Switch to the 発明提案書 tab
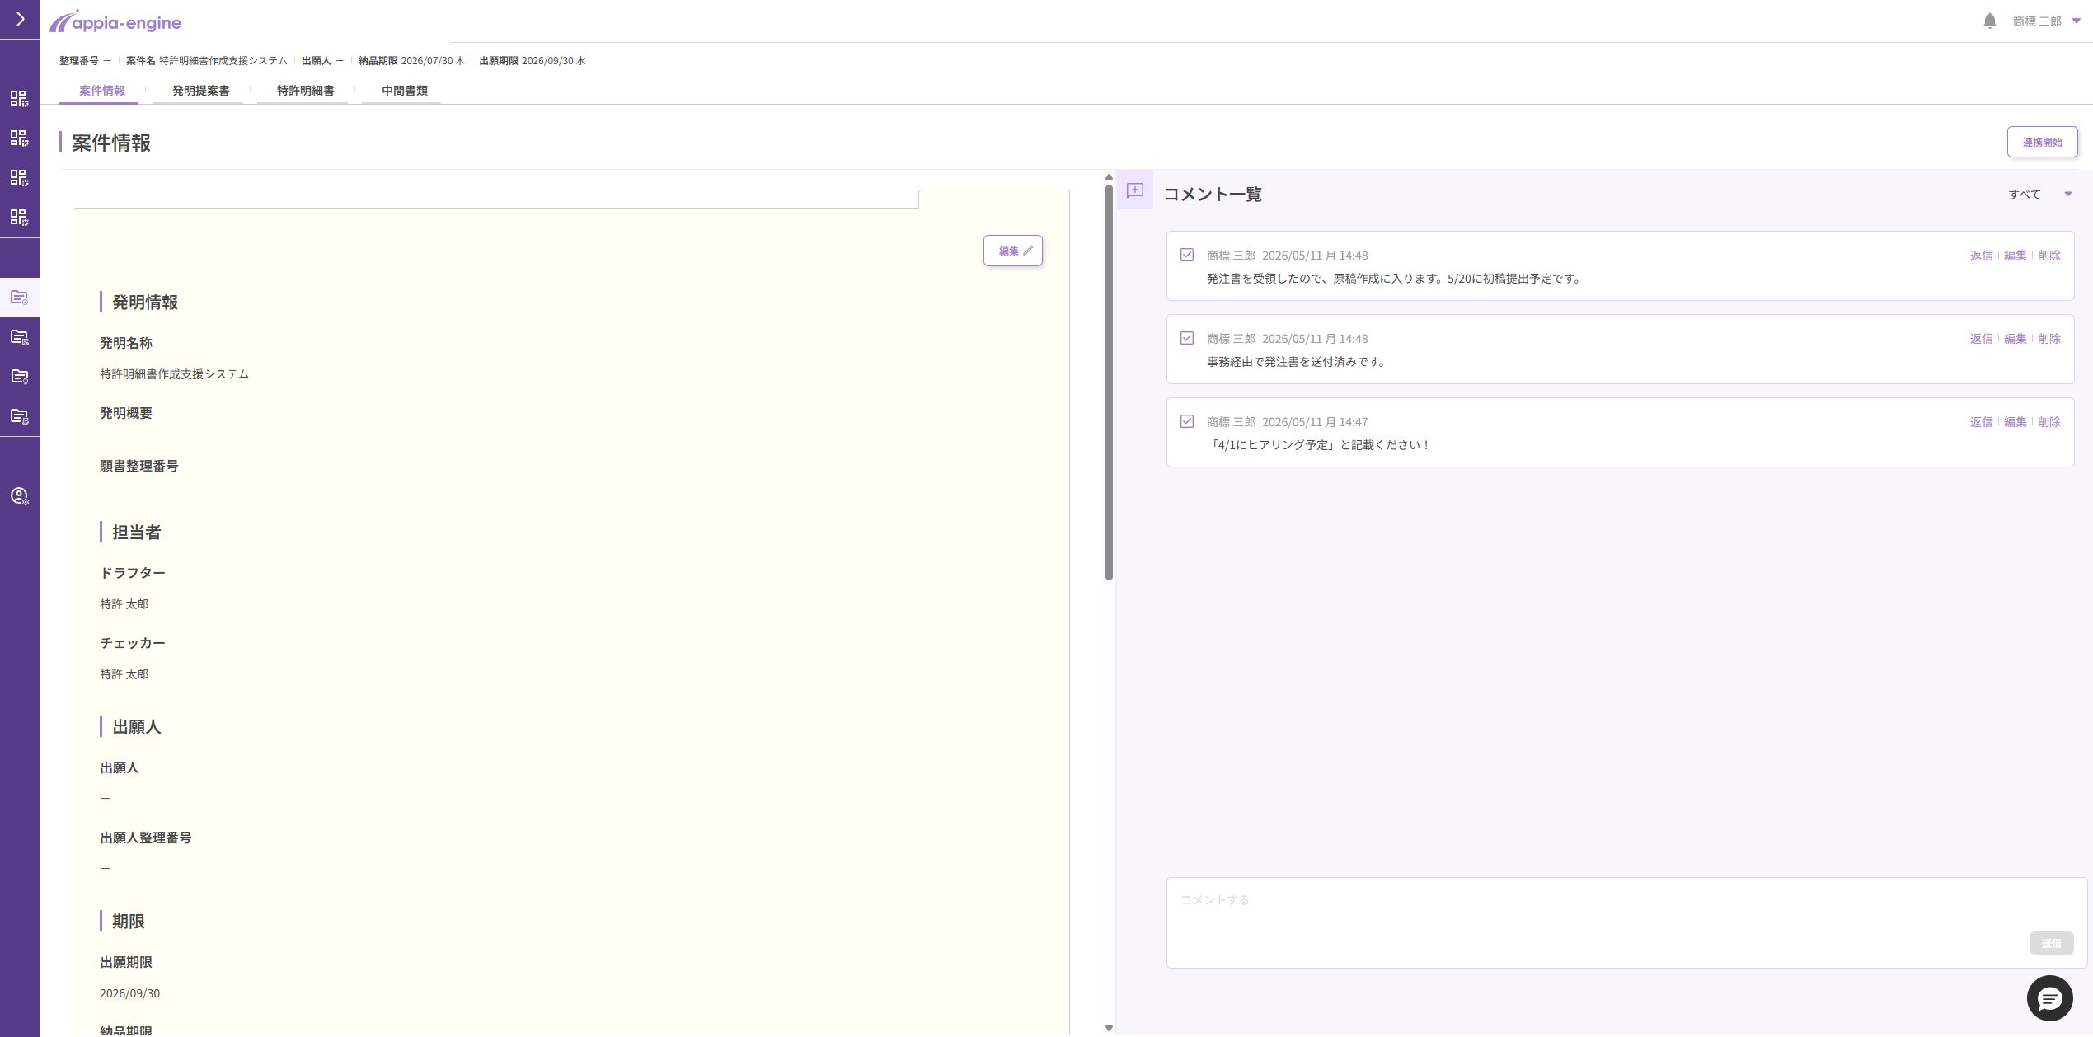The height and width of the screenshot is (1037, 2093). (200, 91)
